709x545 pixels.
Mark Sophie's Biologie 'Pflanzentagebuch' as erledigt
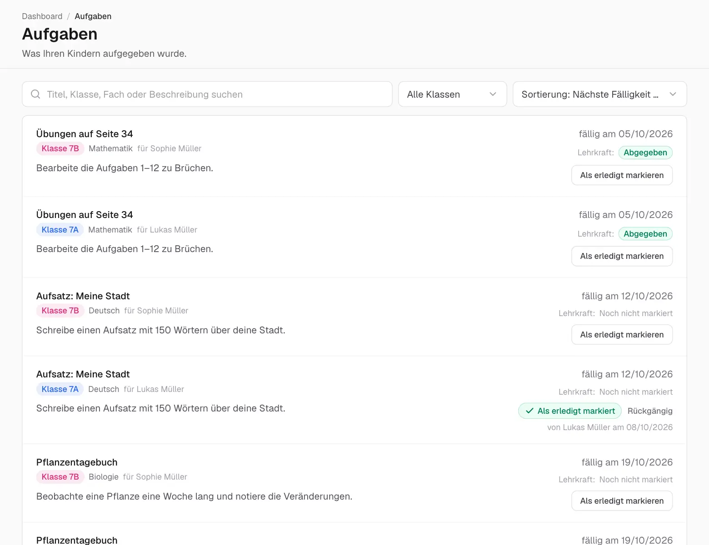(x=622, y=501)
